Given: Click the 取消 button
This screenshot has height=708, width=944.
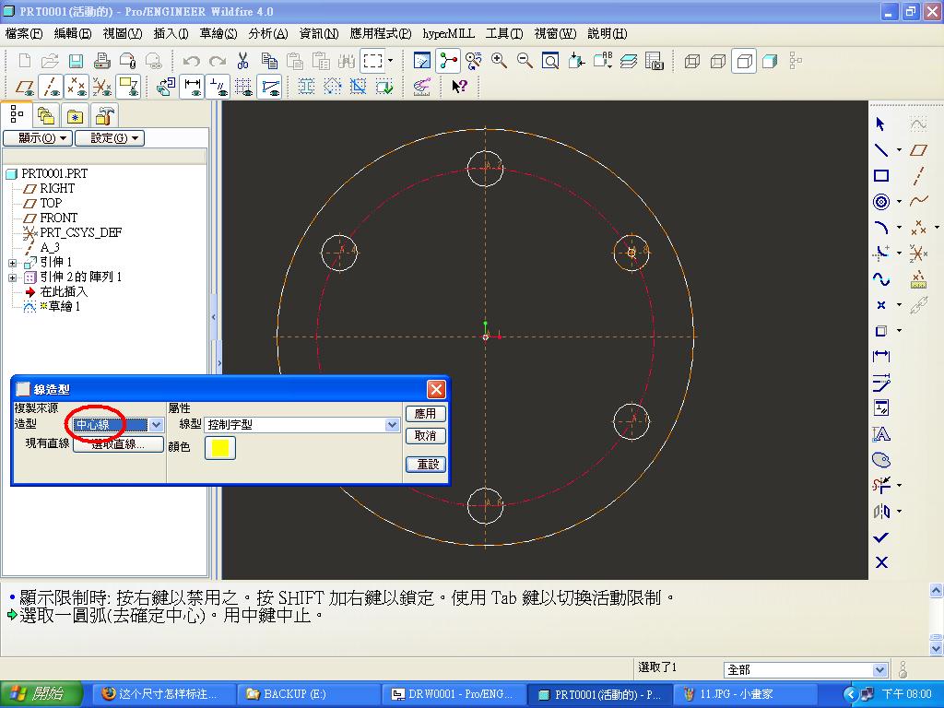Looking at the screenshot, I should pos(426,435).
